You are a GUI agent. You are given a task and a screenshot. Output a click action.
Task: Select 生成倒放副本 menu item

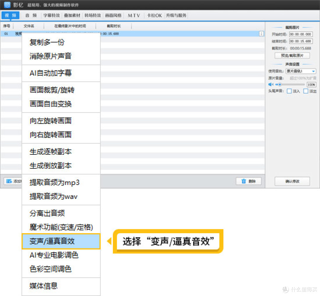[x=61, y=165]
